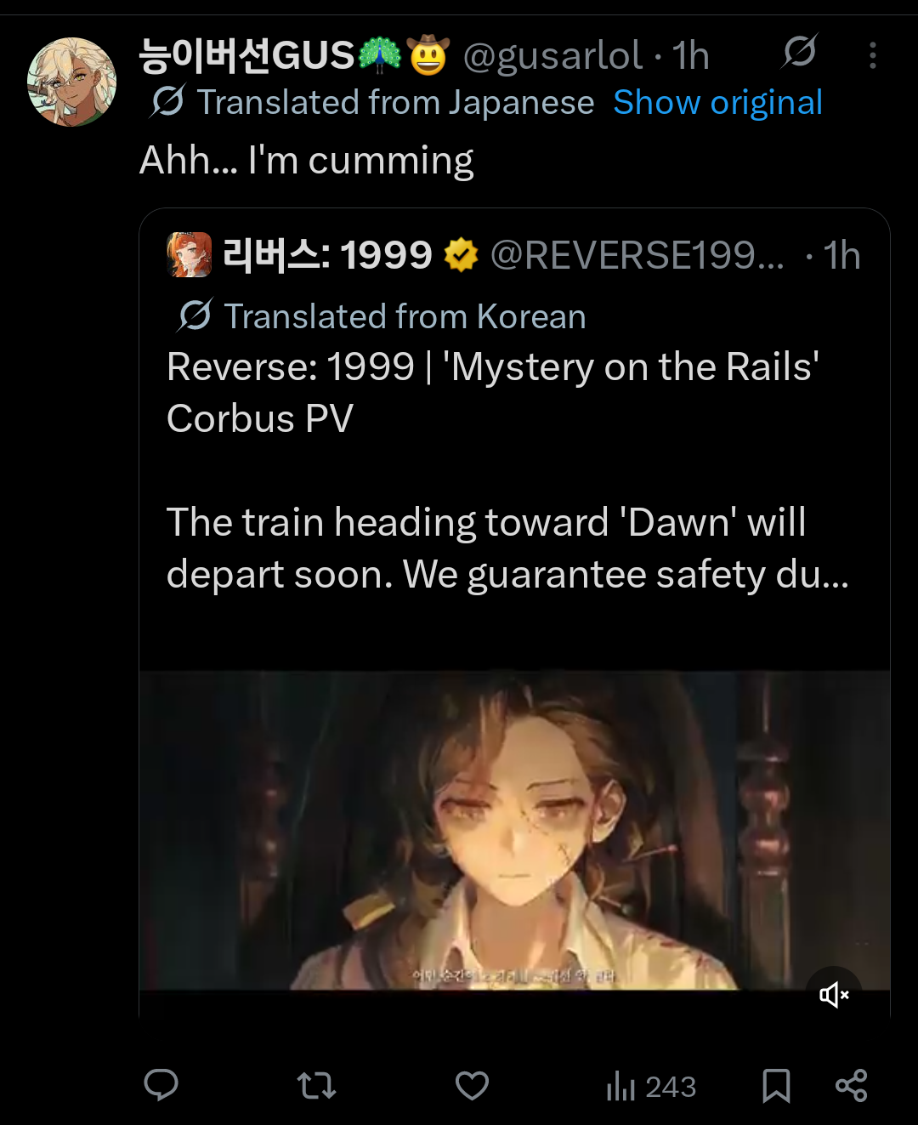
Task: Click the gold verified badge
Action: 461,255
